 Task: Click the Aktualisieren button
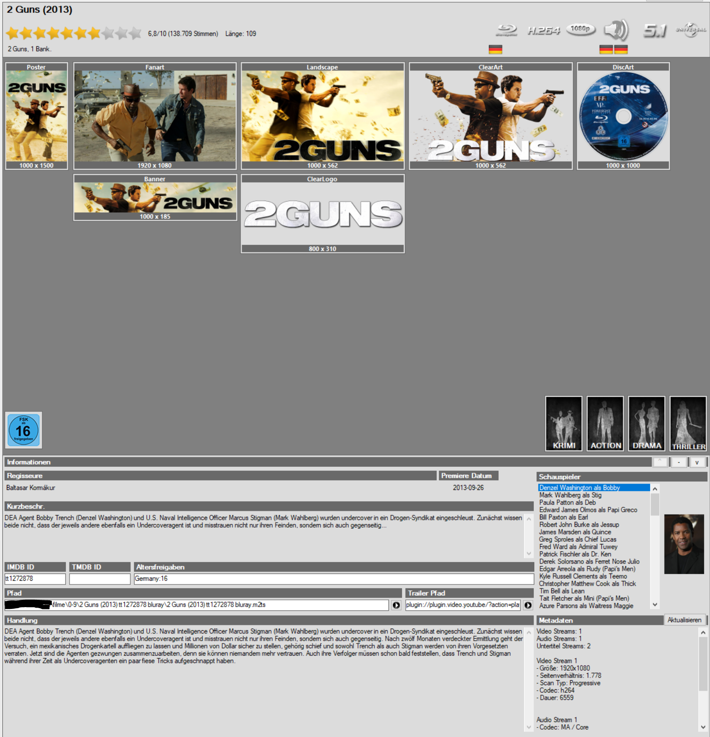(685, 620)
